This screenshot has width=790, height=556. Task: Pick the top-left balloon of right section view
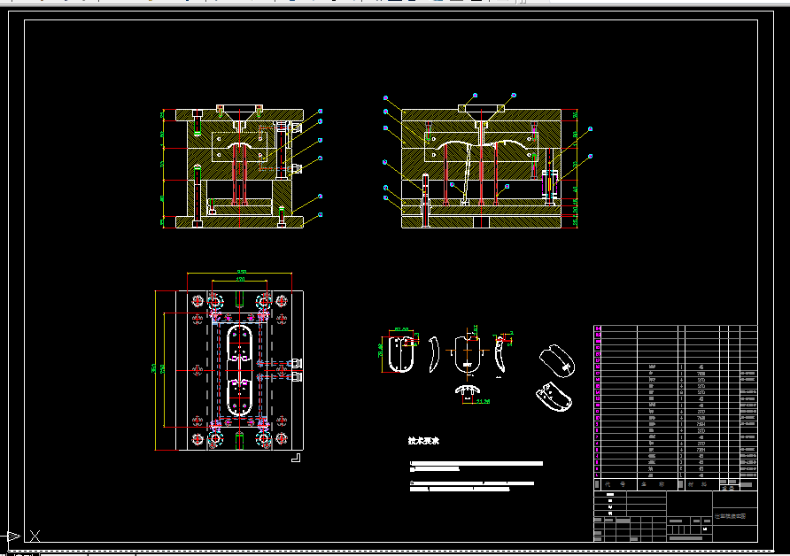click(x=385, y=97)
